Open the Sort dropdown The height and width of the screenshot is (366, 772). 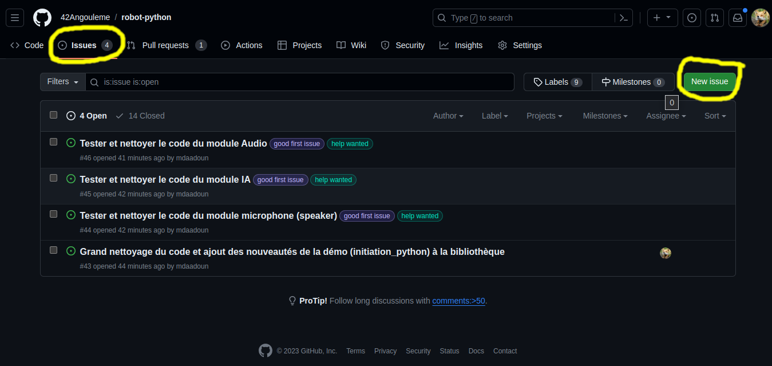coord(715,116)
